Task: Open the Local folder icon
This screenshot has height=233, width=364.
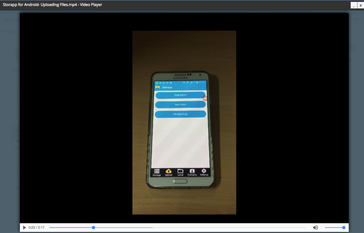Action: click(x=180, y=171)
